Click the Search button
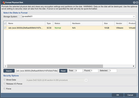139x98 pixels. click(9, 71)
